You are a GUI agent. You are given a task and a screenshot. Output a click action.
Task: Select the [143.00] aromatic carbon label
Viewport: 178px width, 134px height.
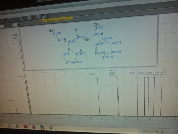(x=107, y=38)
